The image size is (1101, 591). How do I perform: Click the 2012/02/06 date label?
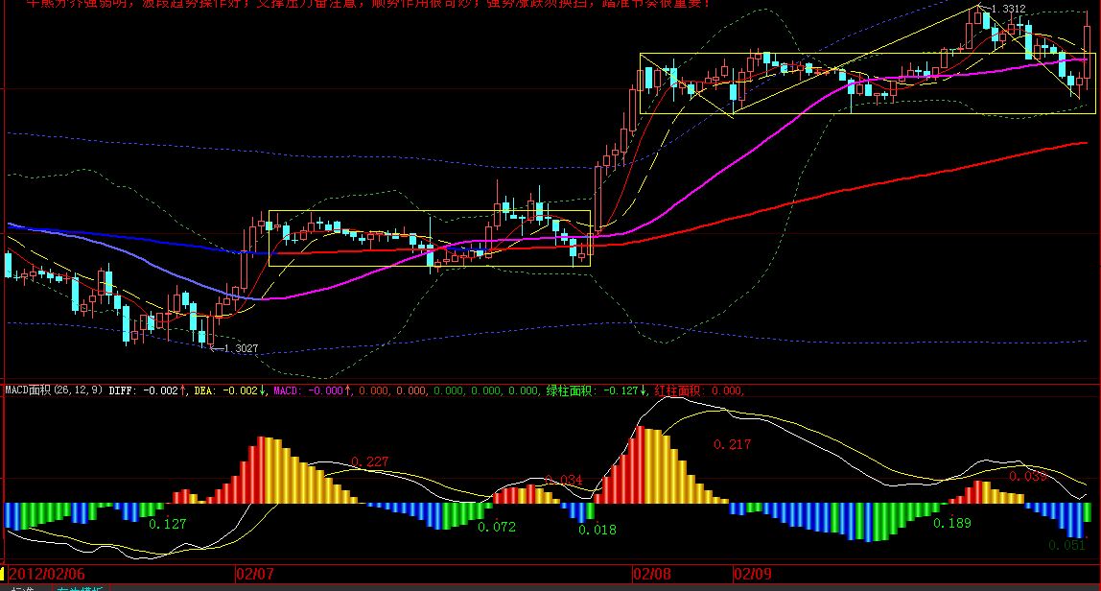46,574
